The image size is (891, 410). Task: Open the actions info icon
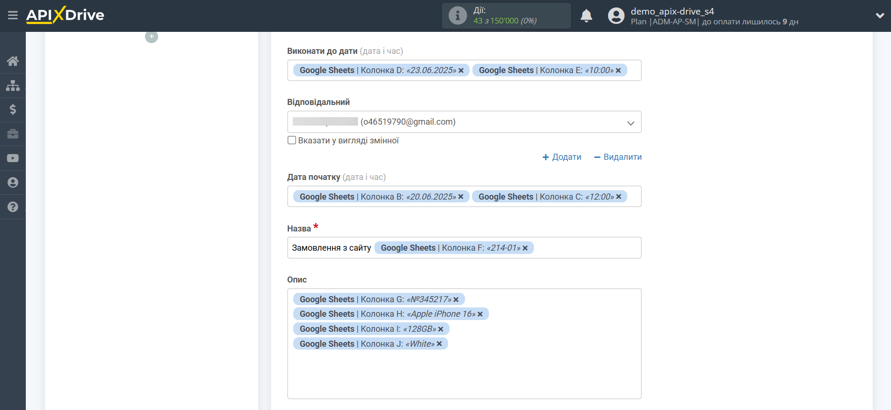pos(457,15)
